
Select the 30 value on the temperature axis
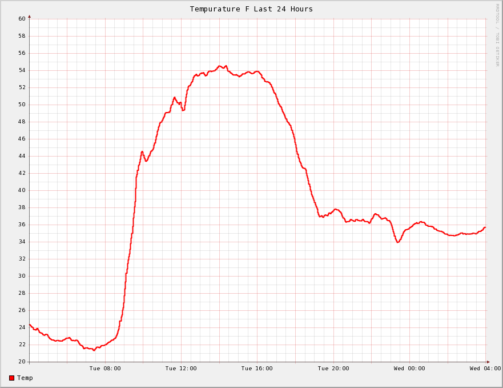point(22,276)
